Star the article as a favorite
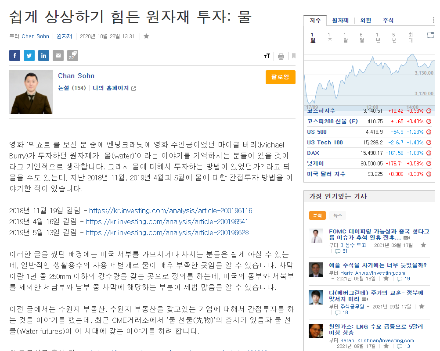 (x=146, y=36)
